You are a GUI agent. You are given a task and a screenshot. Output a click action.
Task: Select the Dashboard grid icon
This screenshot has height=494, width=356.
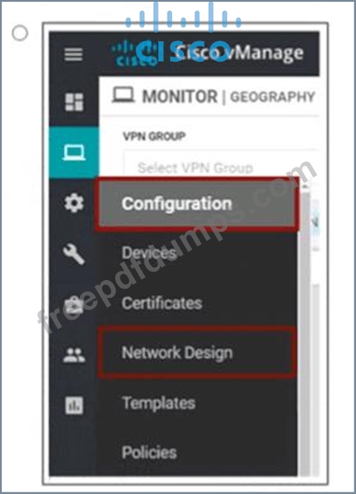tap(74, 101)
